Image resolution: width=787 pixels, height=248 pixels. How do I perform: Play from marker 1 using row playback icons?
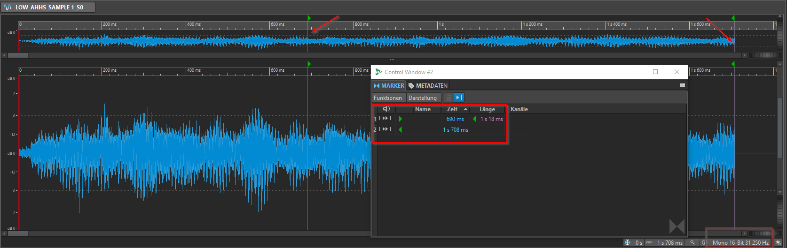point(385,119)
